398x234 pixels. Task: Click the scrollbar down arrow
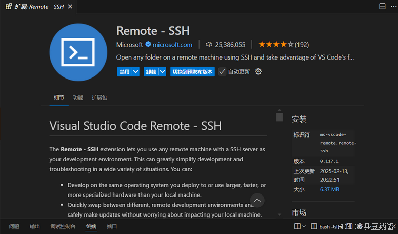coord(280,215)
